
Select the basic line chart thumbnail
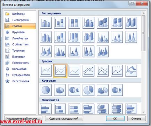(46, 71)
